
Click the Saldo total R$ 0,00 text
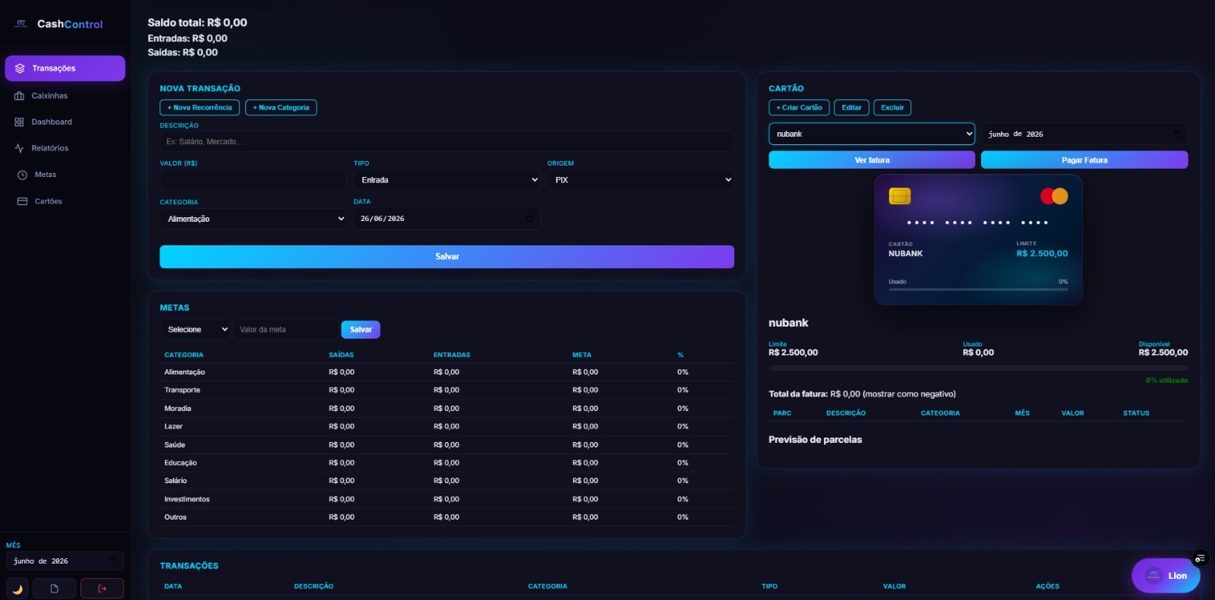(197, 23)
